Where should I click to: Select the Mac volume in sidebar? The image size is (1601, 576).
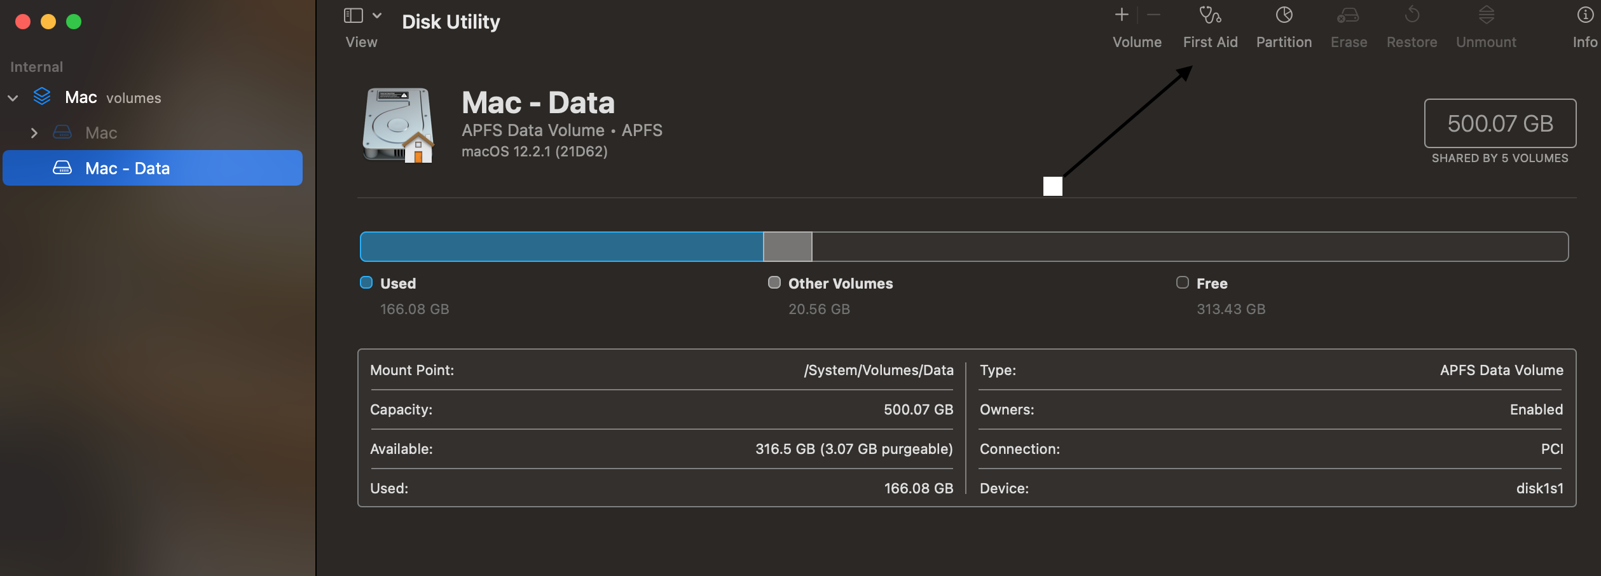point(101,133)
